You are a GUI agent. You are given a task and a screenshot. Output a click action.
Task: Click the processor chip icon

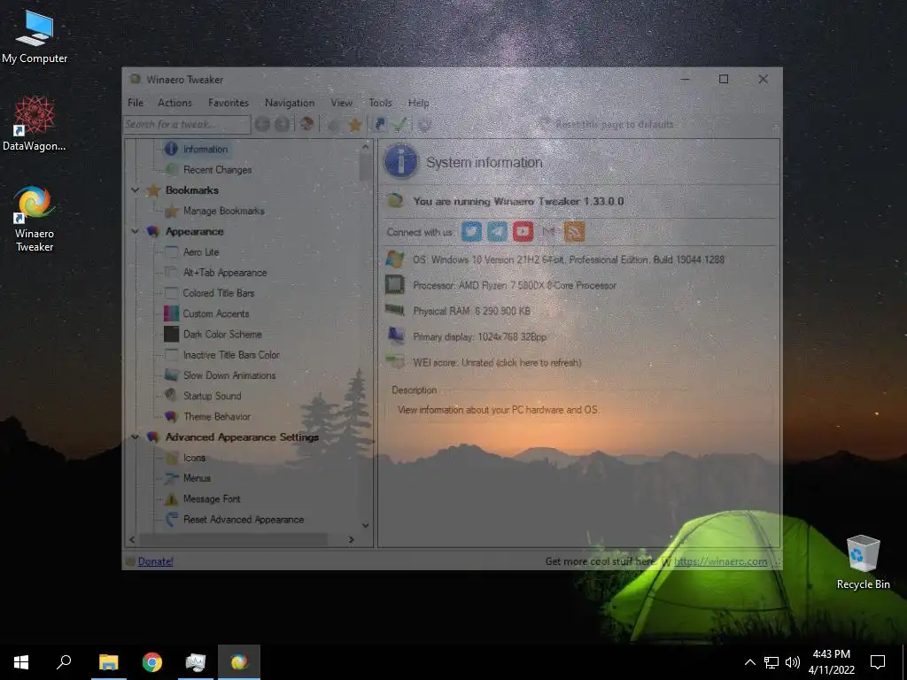tap(395, 285)
